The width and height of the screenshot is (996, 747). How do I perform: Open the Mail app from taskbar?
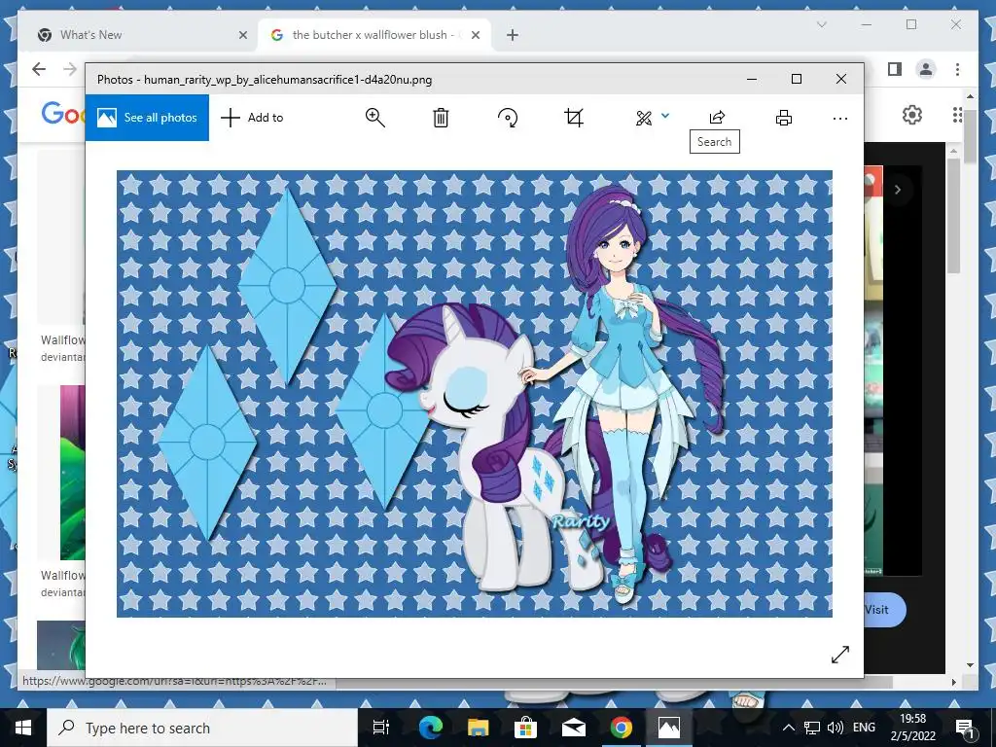(x=573, y=728)
